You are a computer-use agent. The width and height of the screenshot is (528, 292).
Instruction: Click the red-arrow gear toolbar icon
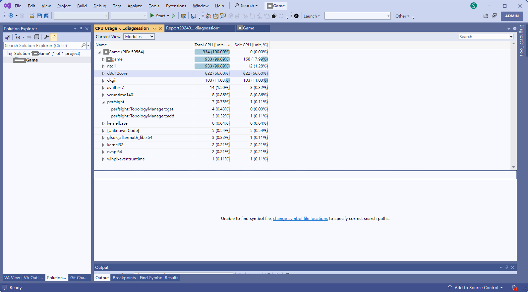(208, 16)
